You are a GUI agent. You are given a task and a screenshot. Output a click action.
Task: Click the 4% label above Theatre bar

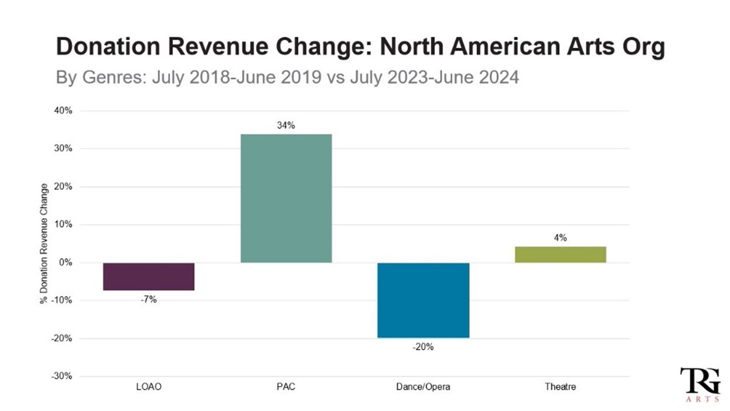click(560, 239)
